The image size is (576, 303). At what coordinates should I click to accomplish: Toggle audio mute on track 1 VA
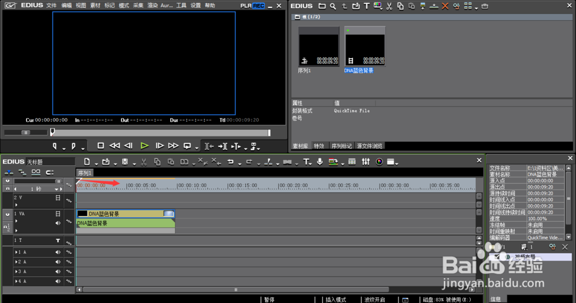(58, 223)
